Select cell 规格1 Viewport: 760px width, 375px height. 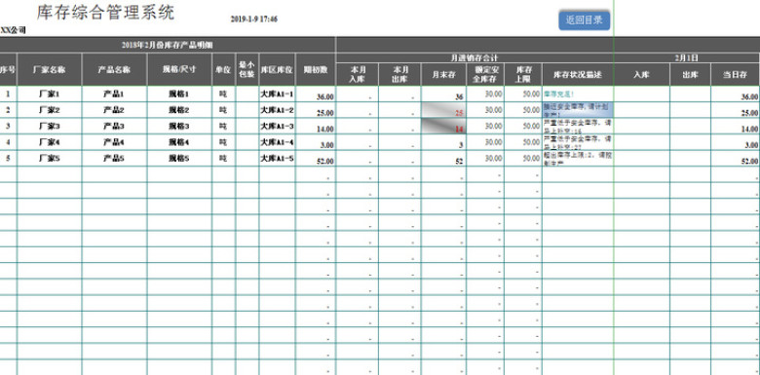point(179,94)
